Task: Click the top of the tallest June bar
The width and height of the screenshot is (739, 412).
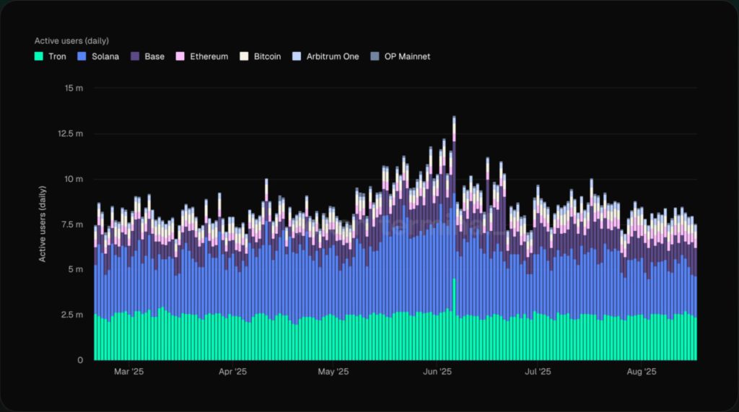Action: pos(454,118)
